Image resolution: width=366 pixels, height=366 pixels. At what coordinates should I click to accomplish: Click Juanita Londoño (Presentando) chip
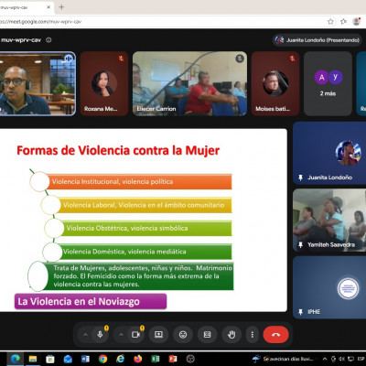318,40
